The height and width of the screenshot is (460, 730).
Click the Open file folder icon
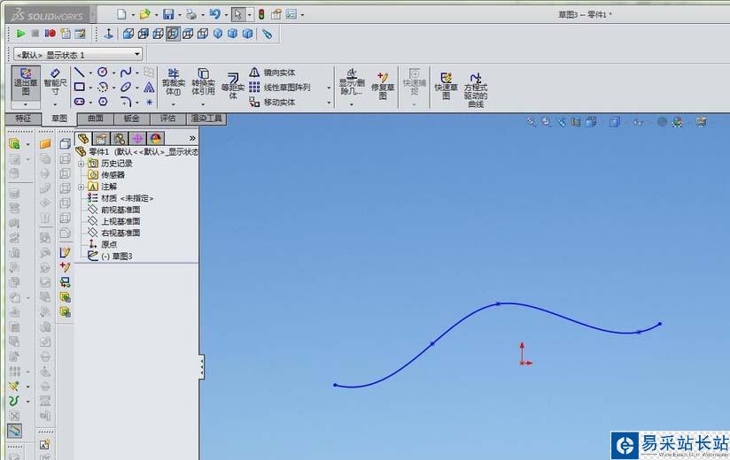tap(144, 14)
